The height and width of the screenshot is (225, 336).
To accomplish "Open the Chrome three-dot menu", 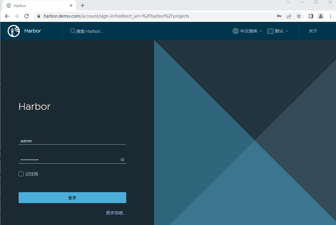I will coord(331,16).
